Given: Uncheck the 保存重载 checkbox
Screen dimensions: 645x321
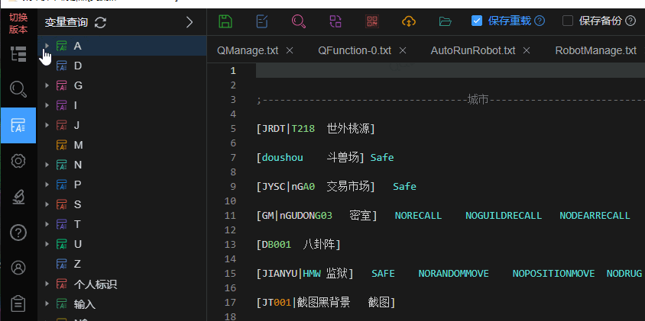Looking at the screenshot, I should click(477, 21).
